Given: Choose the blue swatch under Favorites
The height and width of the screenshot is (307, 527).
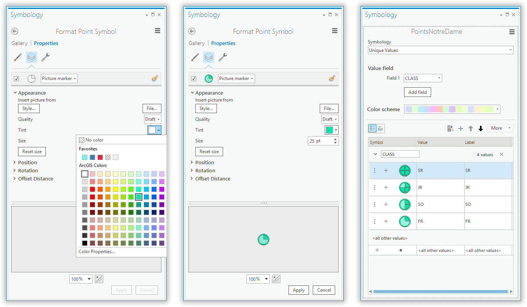Looking at the screenshot, I should click(92, 157).
